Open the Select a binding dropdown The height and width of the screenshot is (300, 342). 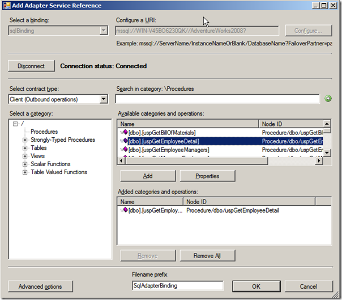click(x=104, y=31)
